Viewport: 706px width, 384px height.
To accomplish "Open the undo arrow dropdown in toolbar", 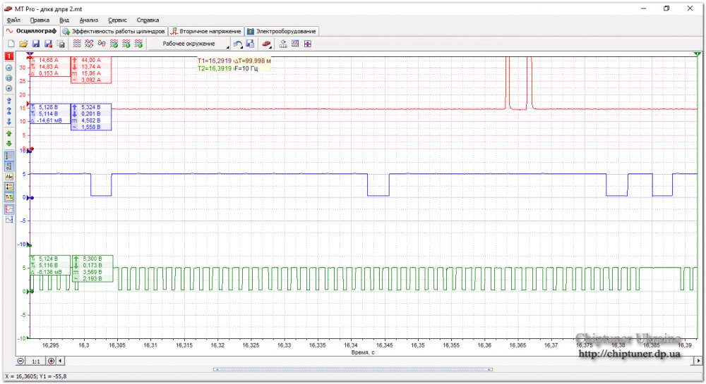I will (238, 44).
